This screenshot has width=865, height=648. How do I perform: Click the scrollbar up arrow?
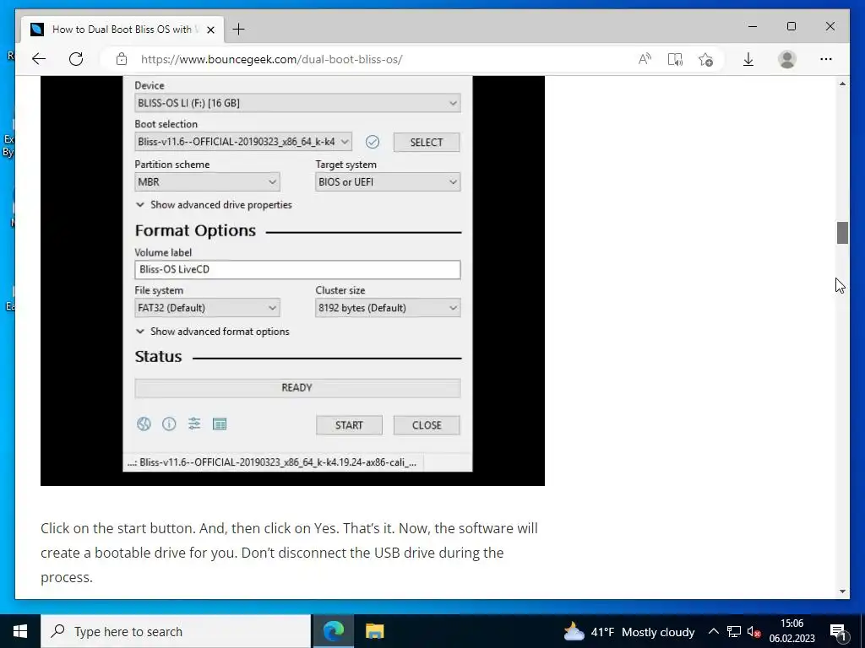tap(842, 84)
